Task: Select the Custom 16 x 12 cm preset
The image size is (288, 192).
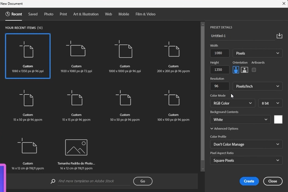Action: tap(28, 154)
